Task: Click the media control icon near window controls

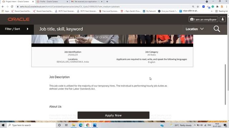Action: click(207, 1)
